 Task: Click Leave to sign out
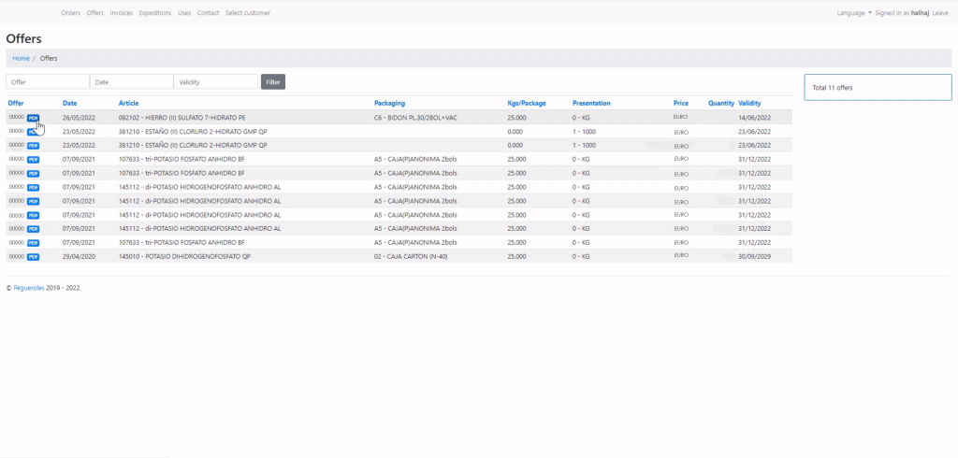click(940, 13)
